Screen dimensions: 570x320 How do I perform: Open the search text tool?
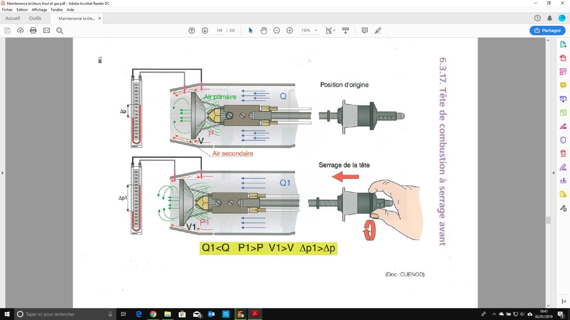coord(60,30)
